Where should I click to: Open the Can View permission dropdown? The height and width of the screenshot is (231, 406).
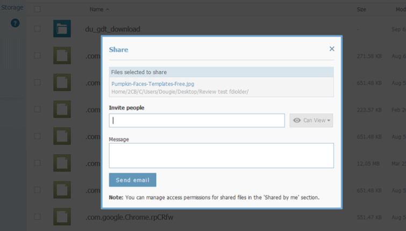(x=311, y=120)
